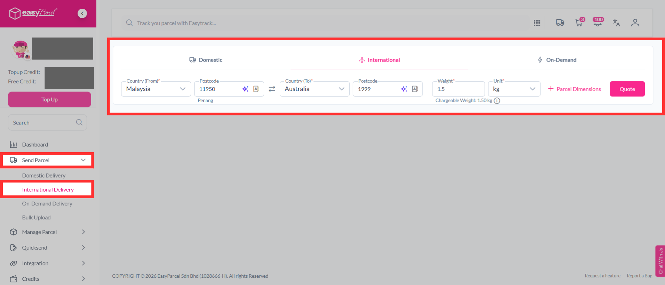
Task: Open address book for postcode 11950
Action: click(x=256, y=89)
